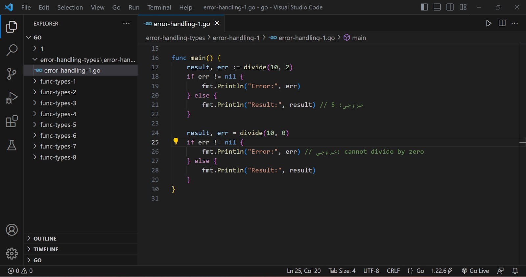Click error-handling-types in breadcrumb

click(175, 38)
